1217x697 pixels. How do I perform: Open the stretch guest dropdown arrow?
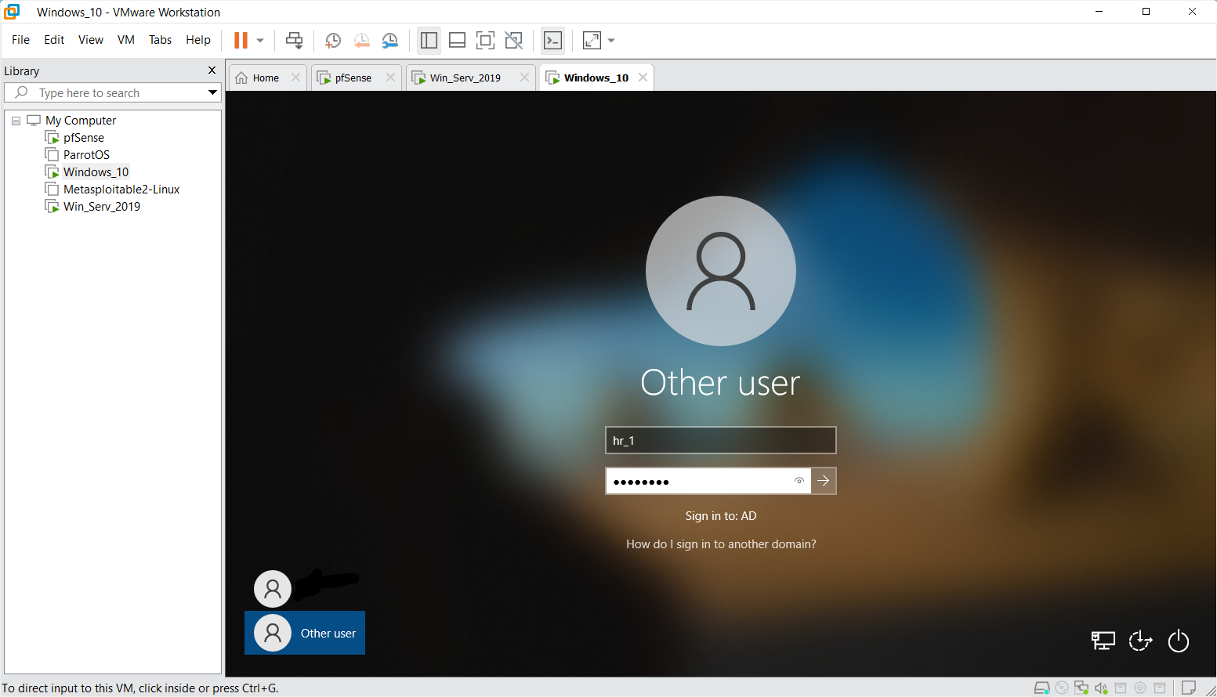tap(611, 40)
